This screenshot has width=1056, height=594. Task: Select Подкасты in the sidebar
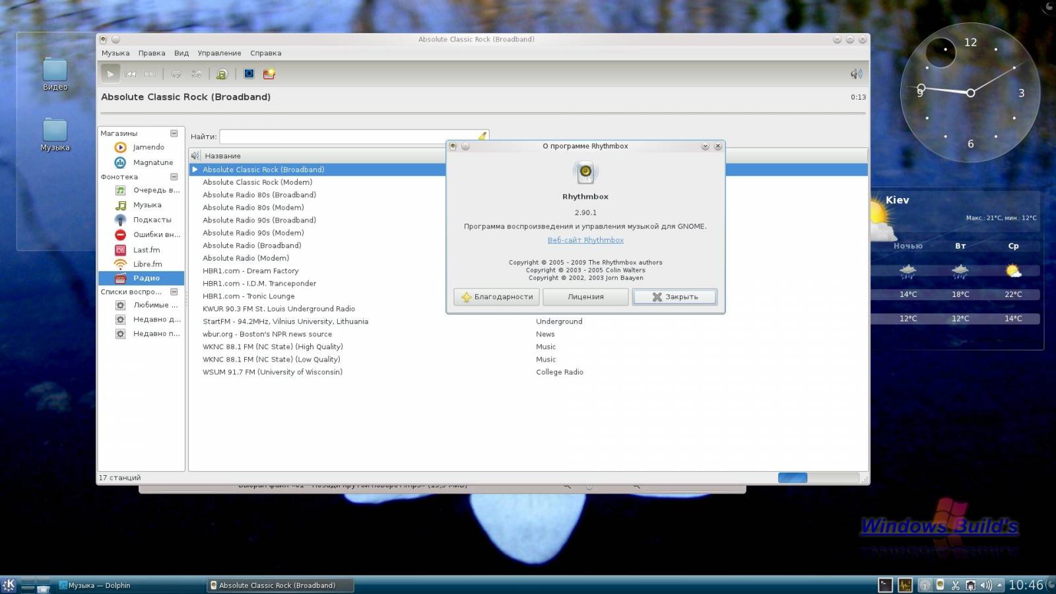coord(141,220)
